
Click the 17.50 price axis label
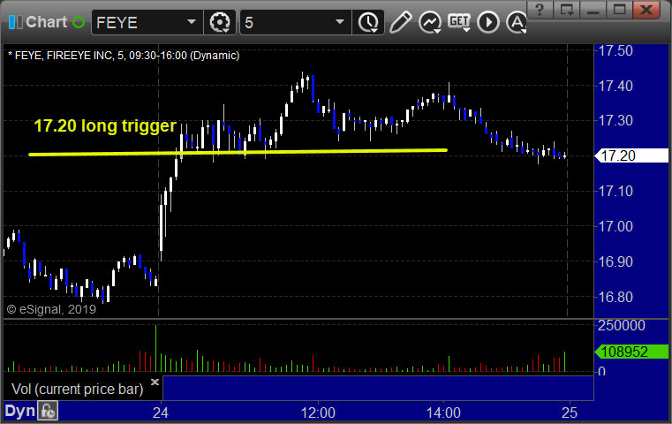click(x=615, y=51)
